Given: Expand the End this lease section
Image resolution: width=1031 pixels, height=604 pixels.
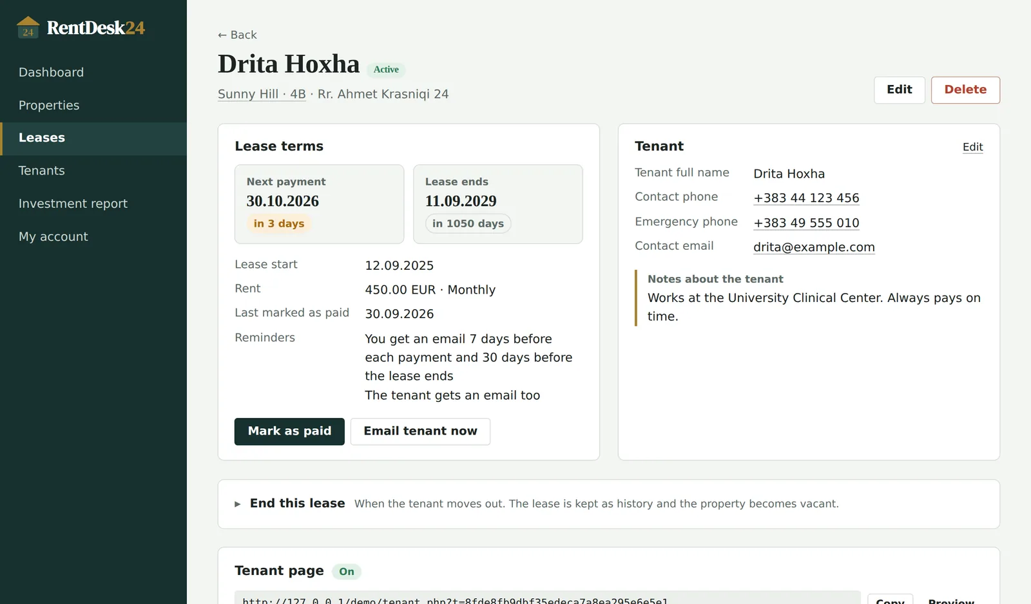Looking at the screenshot, I should (609, 504).
